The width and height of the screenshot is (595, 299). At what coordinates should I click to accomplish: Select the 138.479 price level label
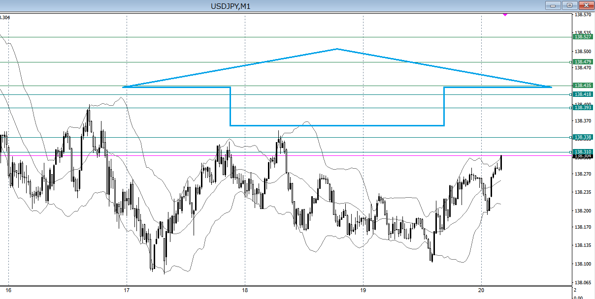(x=583, y=62)
